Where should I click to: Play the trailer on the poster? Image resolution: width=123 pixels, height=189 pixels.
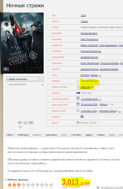point(6,69)
